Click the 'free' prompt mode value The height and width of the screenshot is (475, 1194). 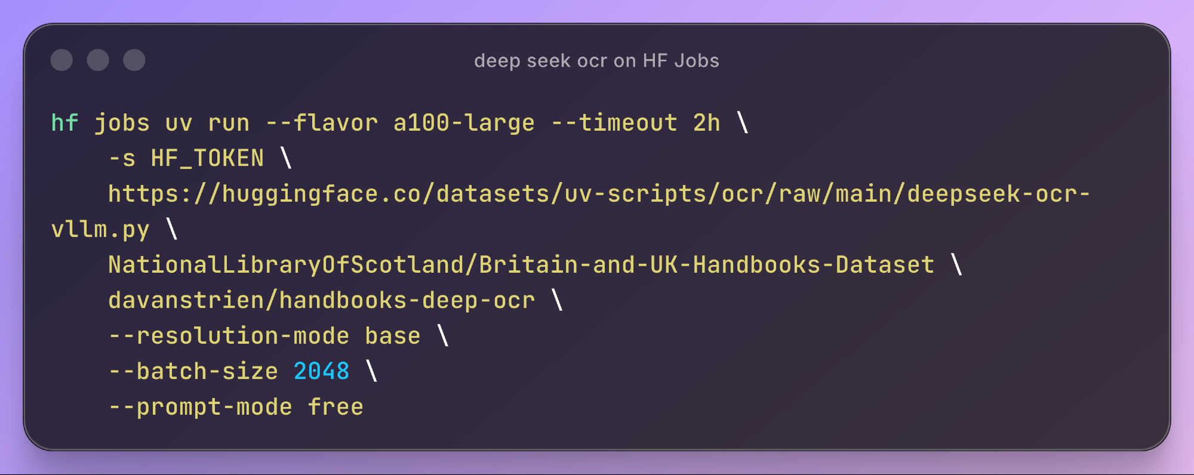336,407
